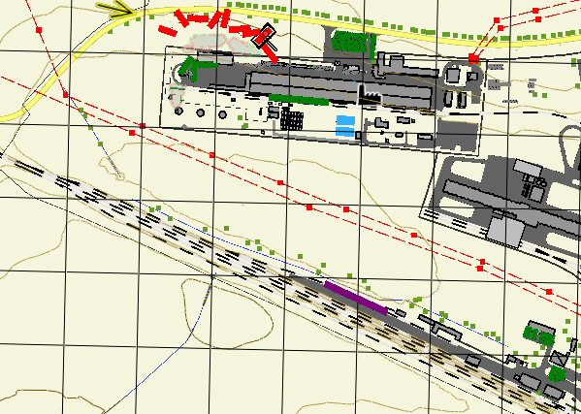The height and width of the screenshot is (414, 581).
Task: Click the dark green forest patch near road
Action: point(350,41)
